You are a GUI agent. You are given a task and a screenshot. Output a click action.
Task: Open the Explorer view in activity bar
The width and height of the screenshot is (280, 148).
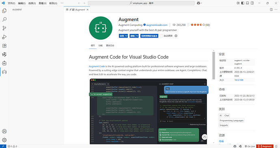4,11
